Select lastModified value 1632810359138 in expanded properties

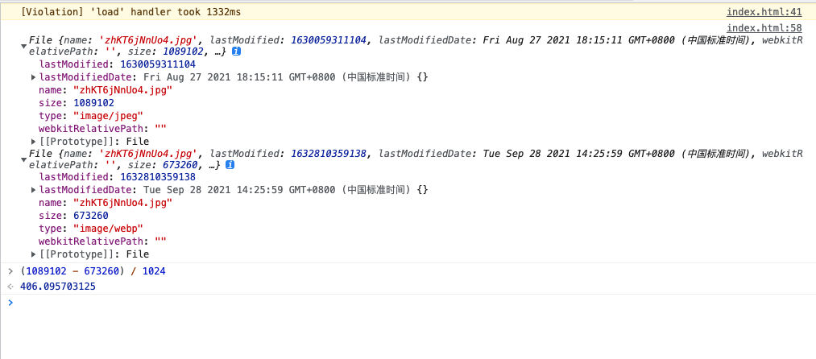[158, 177]
